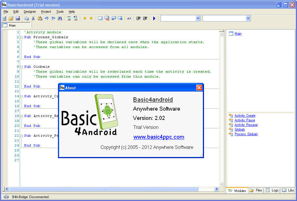297x201 pixels.
Task: Click the B4A-Bridge icon in the status bar
Action: [6, 197]
